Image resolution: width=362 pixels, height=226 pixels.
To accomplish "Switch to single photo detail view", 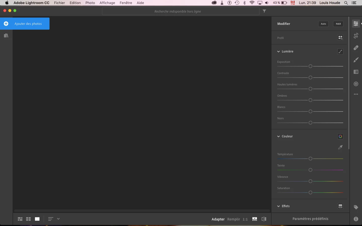I will [37, 219].
